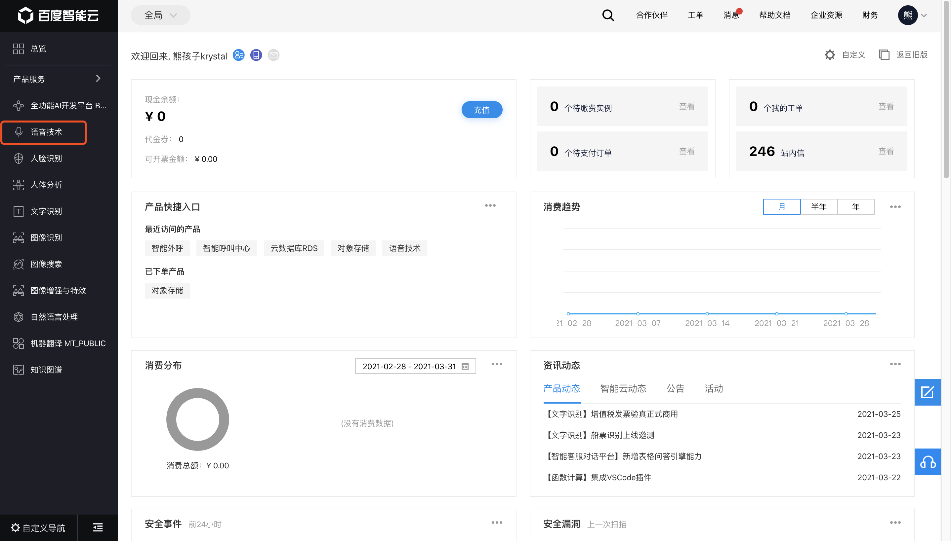Click the real-name verification badge icon
Image resolution: width=951 pixels, height=541 pixels.
238,55
